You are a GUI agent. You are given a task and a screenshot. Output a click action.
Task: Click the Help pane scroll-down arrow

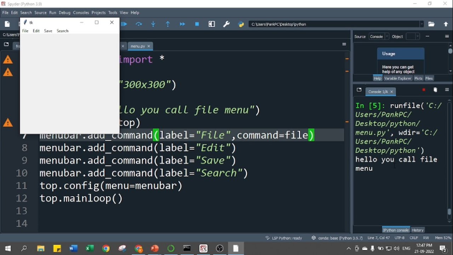coord(450,71)
